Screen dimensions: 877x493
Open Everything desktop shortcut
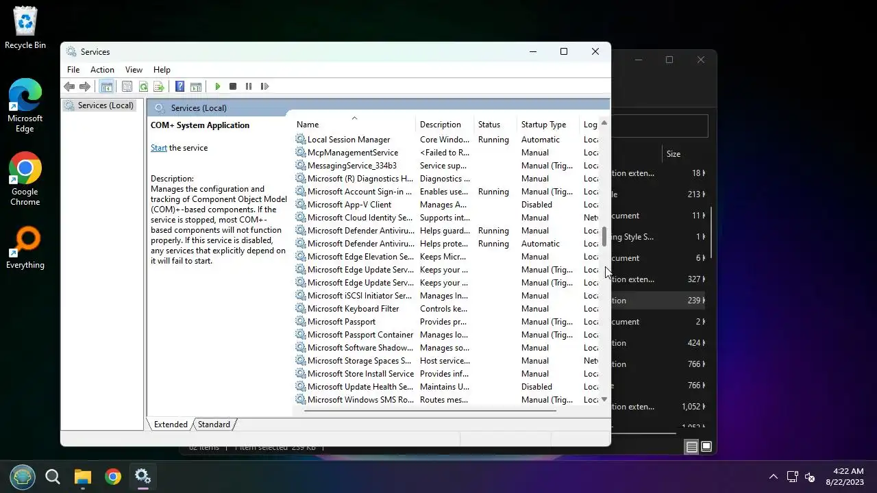point(25,248)
